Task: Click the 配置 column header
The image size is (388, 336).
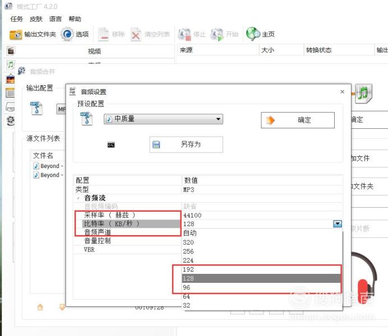Action: 128,180
